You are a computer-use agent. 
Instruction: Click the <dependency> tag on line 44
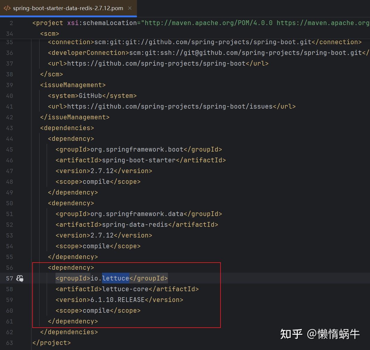point(71,139)
